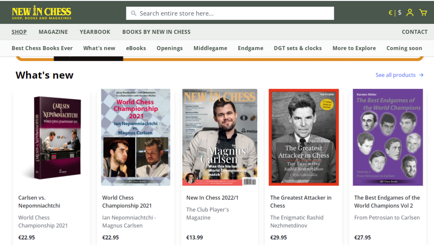Open the user account icon
Screen dimensions: 434x245
[x=410, y=13]
